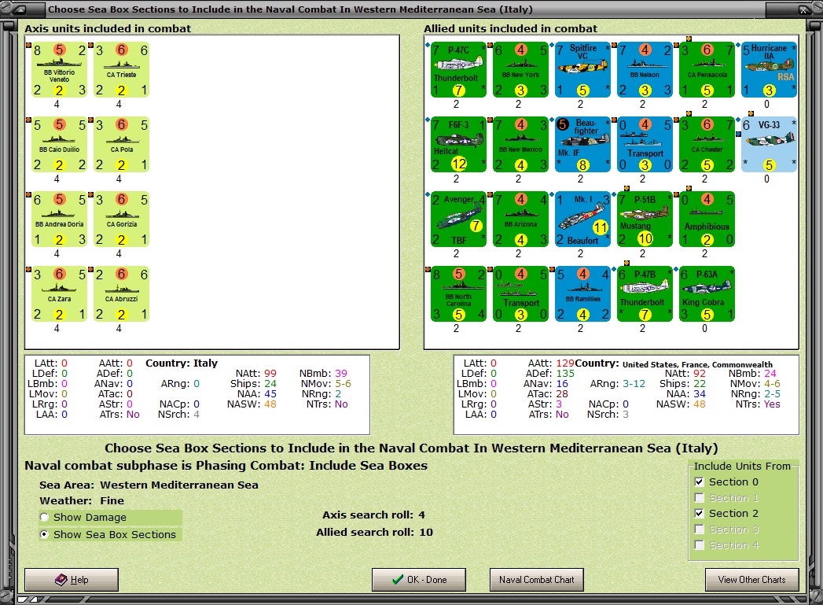
Task: Click the Axis search roll: 4 text
Action: click(373, 515)
